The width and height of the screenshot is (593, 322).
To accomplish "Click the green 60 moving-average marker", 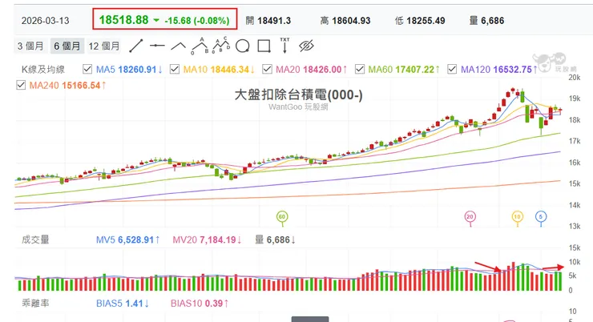I will click(x=282, y=217).
